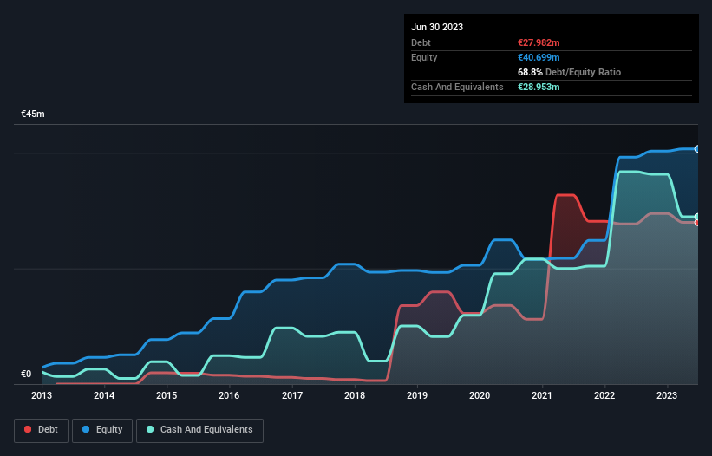Toggle the Cash And Equivalents legend button
This screenshot has height=456, width=712.
199,430
